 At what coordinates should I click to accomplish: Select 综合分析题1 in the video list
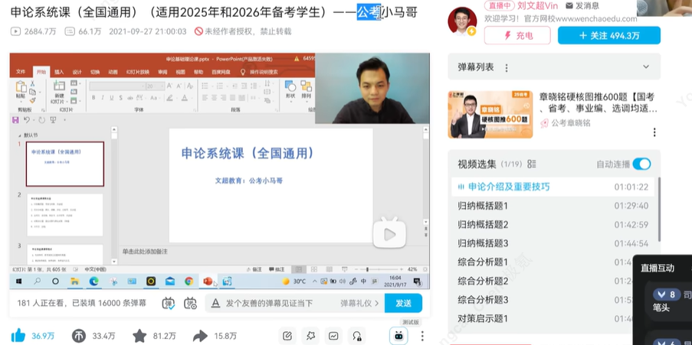483,262
